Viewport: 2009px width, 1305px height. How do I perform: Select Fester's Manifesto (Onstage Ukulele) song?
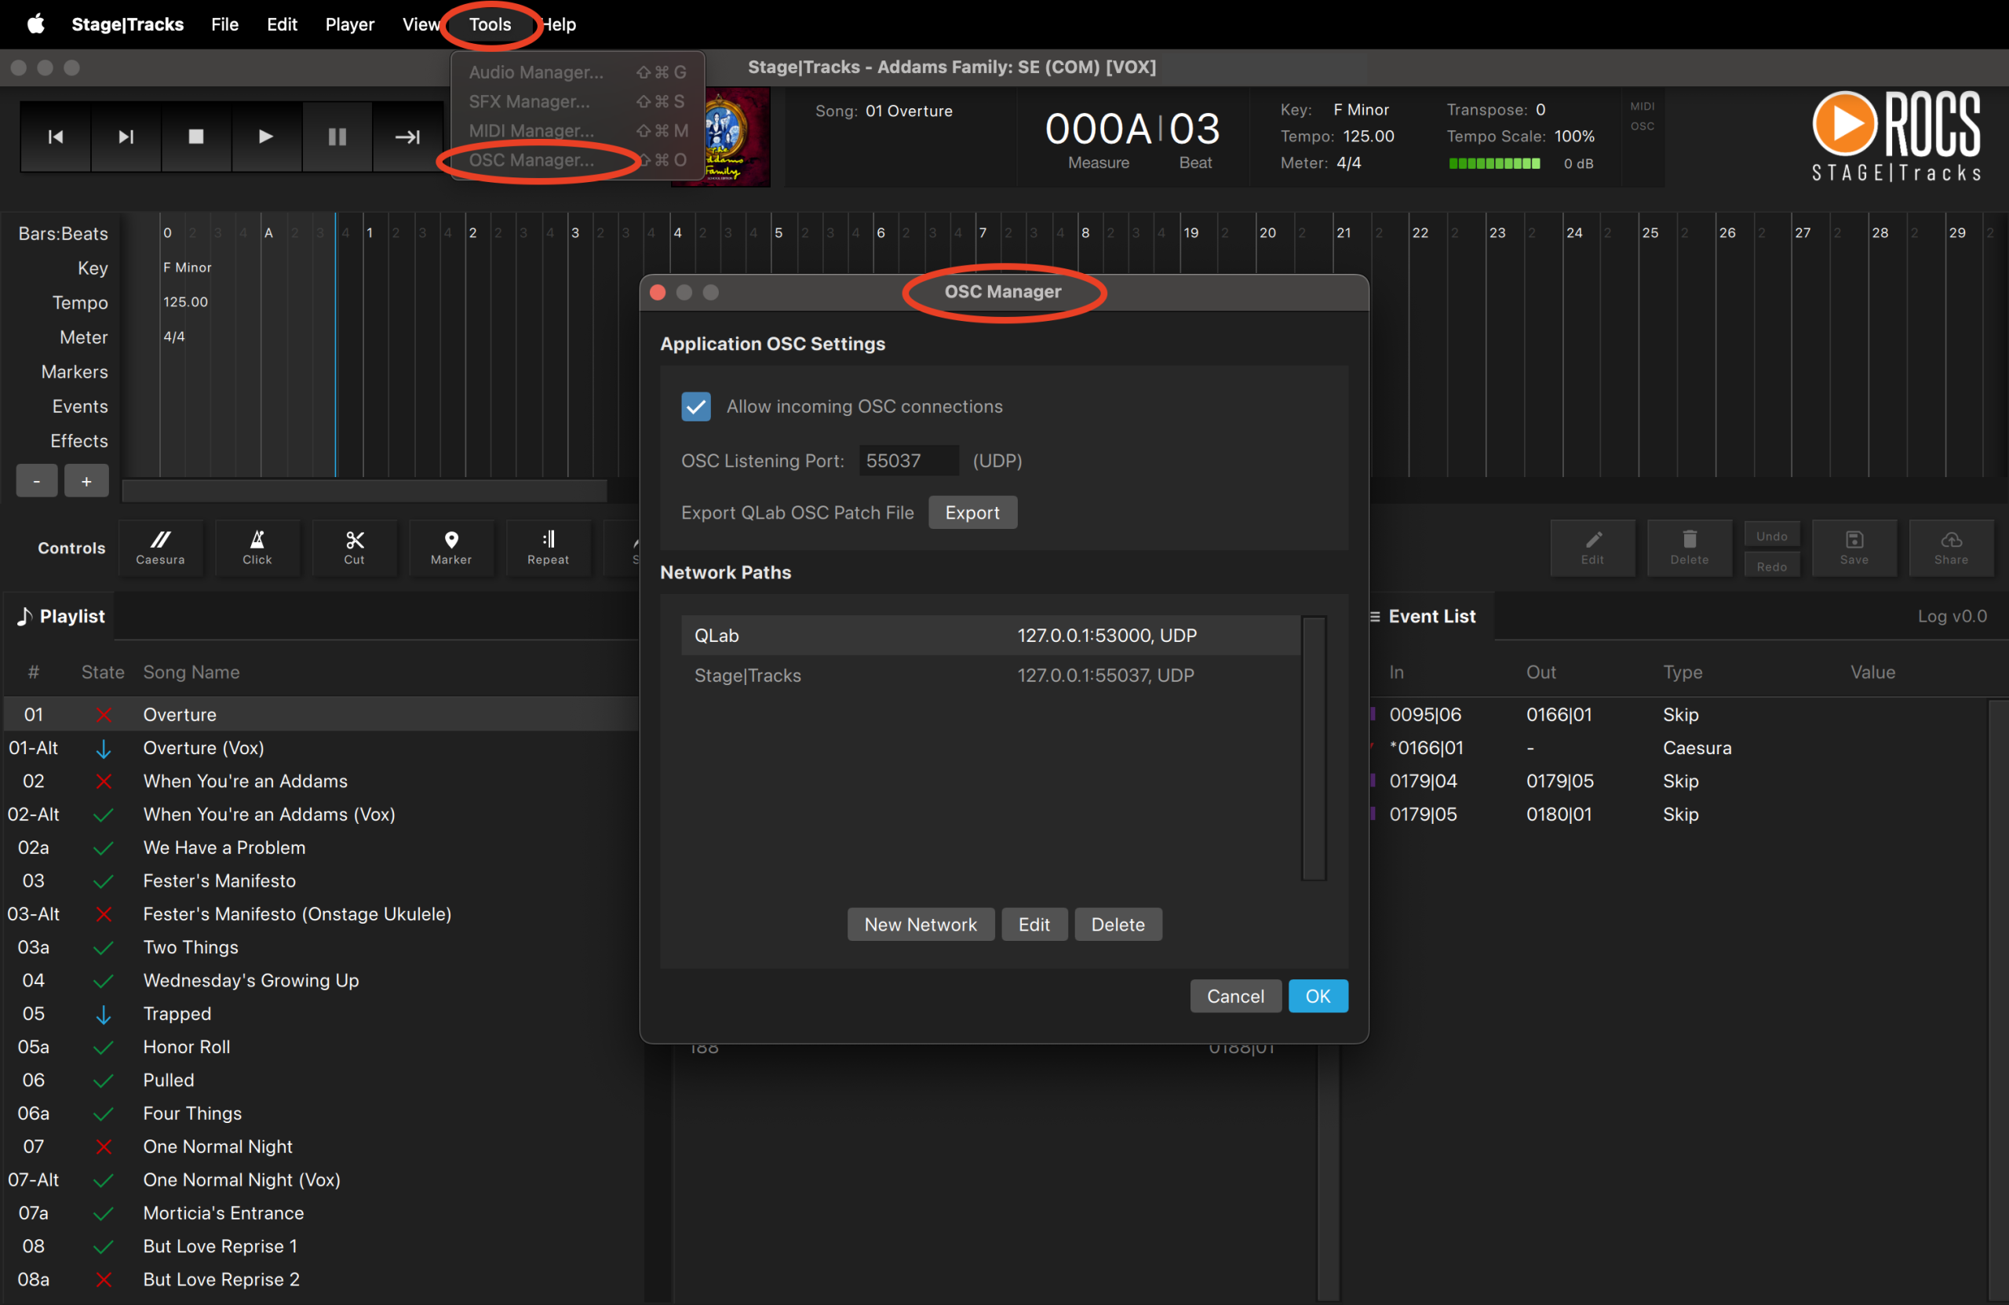(x=322, y=913)
